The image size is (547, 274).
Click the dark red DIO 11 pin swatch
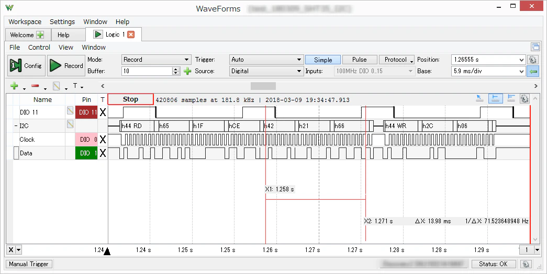pos(86,112)
